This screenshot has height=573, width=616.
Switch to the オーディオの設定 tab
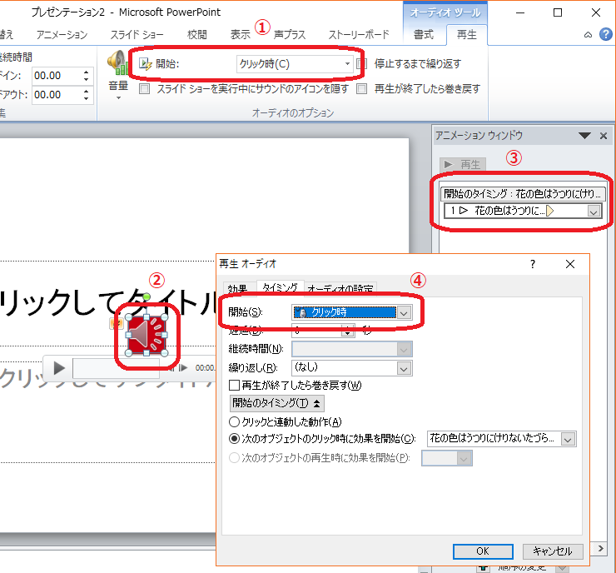340,289
